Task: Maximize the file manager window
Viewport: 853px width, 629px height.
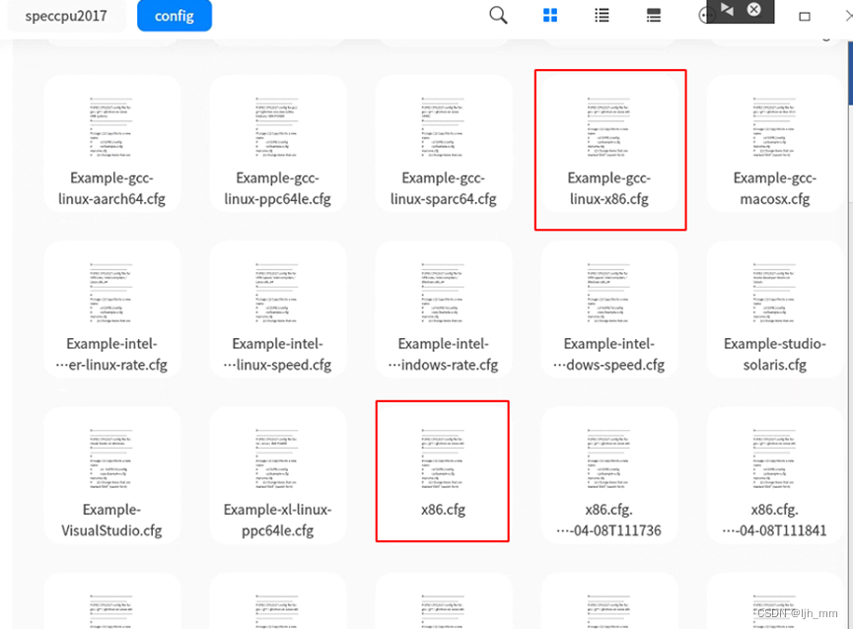Action: (804, 17)
